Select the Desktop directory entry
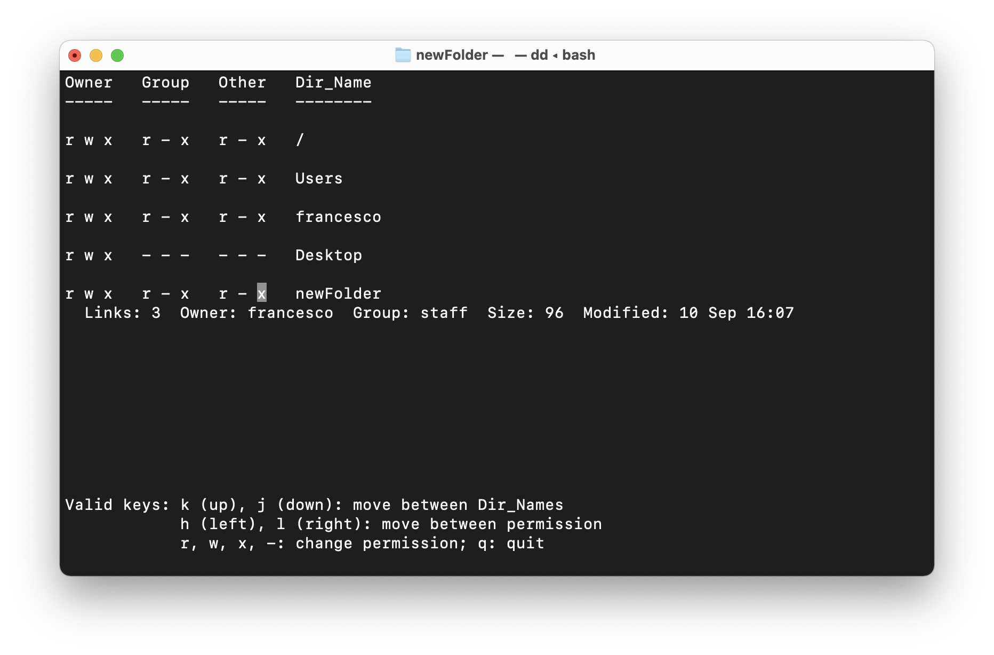Screen dimensions: 994x655 [x=329, y=255]
